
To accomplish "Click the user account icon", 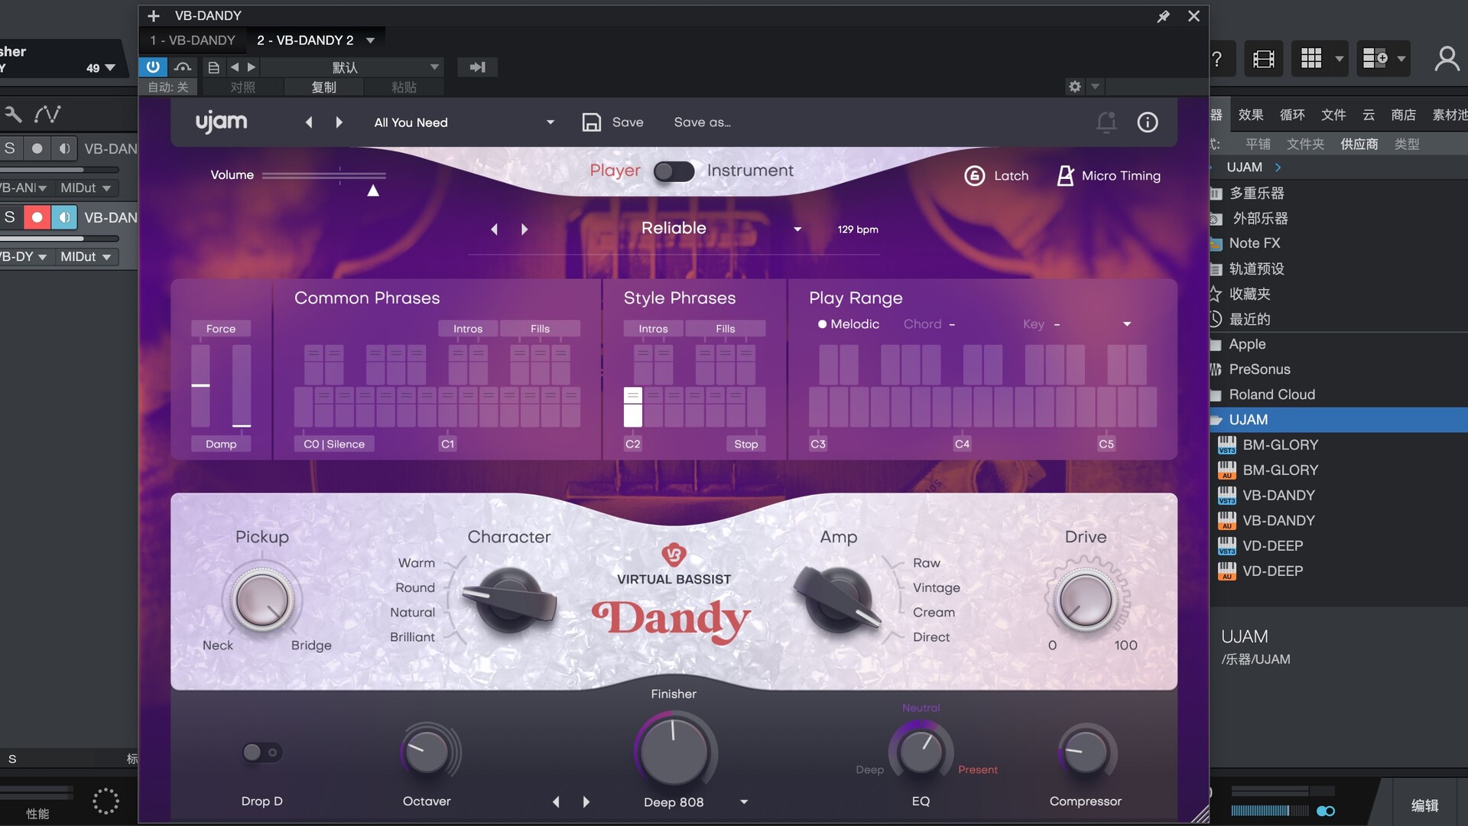I will [x=1447, y=59].
